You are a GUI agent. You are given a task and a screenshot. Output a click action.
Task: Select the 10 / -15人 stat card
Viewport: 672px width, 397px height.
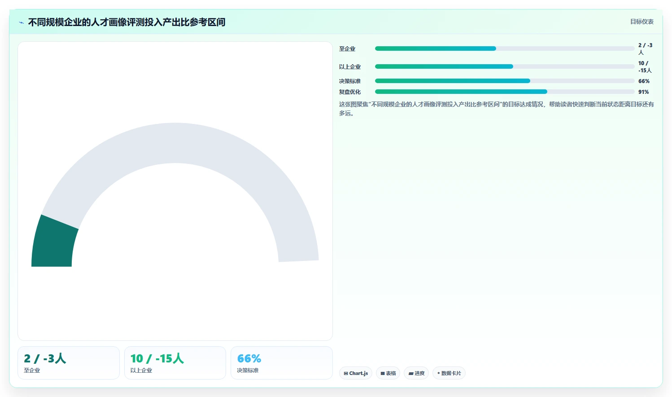[x=175, y=363]
